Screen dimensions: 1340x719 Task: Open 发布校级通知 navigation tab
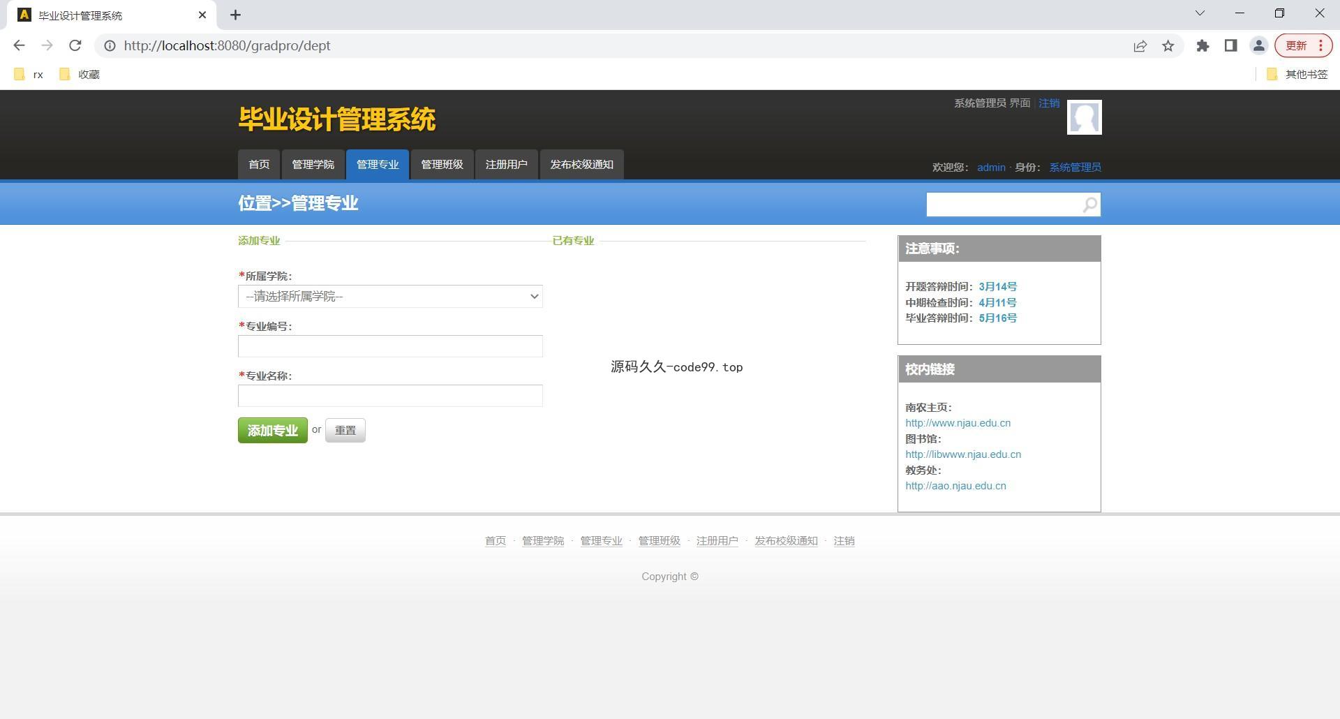pos(581,164)
